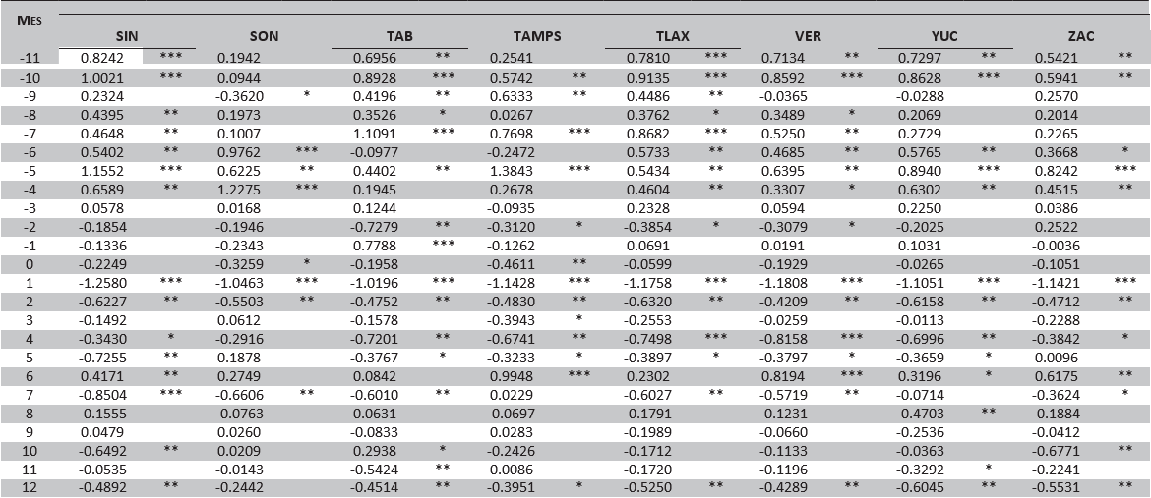The image size is (1151, 498).
Task: Select the cell showing 1.2275
Action: 237,190
